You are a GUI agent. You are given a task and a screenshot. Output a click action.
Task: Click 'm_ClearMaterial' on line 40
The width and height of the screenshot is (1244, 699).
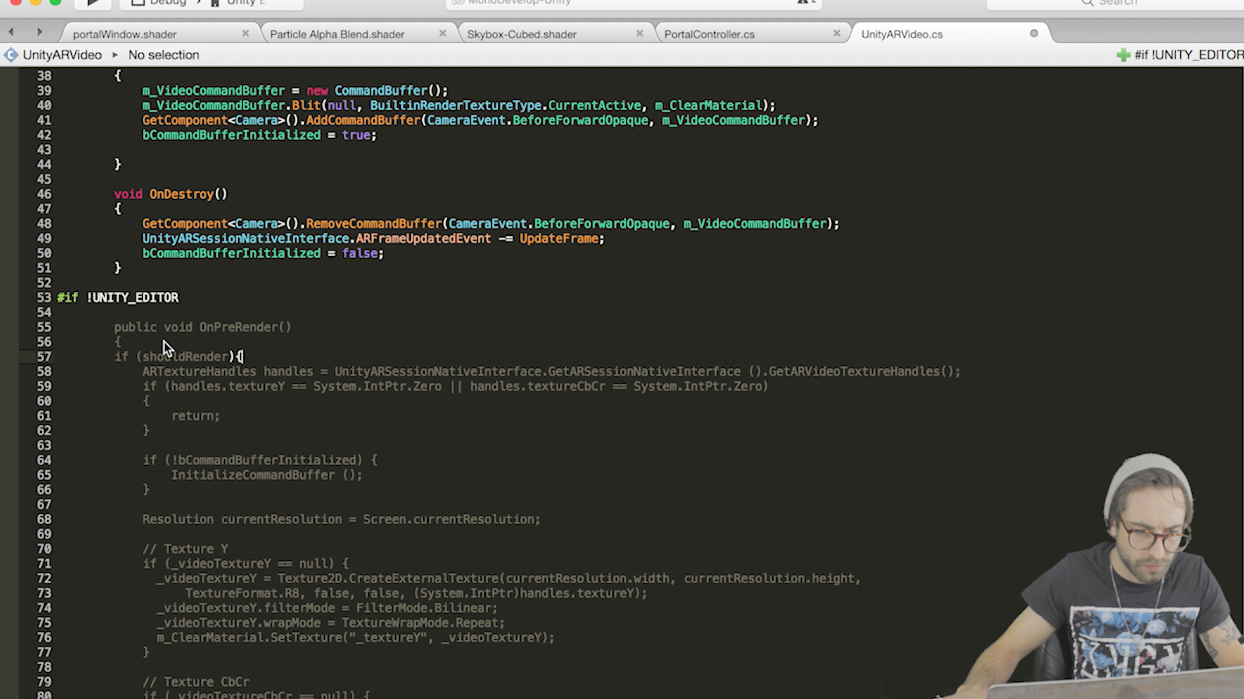tap(708, 106)
